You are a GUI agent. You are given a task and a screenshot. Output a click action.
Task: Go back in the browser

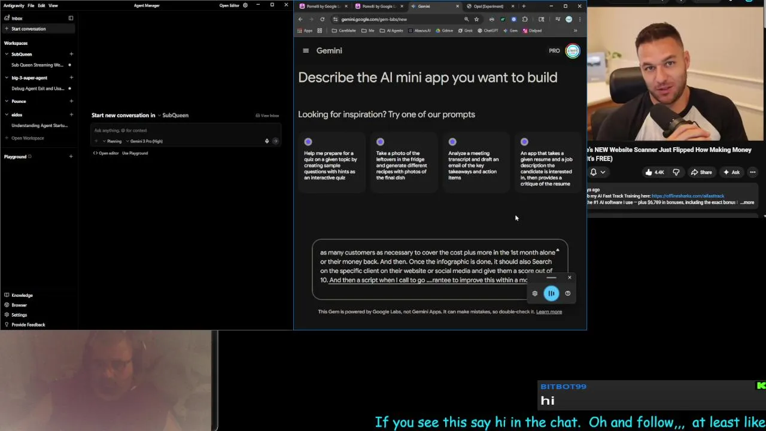point(300,19)
